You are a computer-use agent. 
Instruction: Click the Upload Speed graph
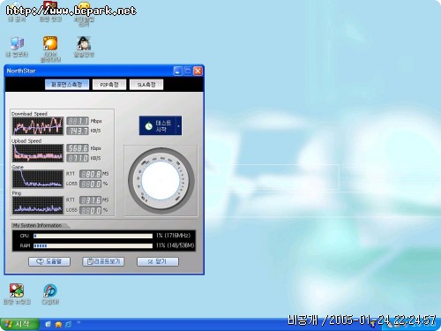[x=38, y=153]
